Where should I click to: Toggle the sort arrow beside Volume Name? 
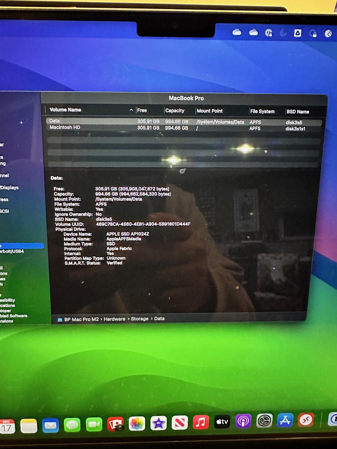(x=131, y=110)
